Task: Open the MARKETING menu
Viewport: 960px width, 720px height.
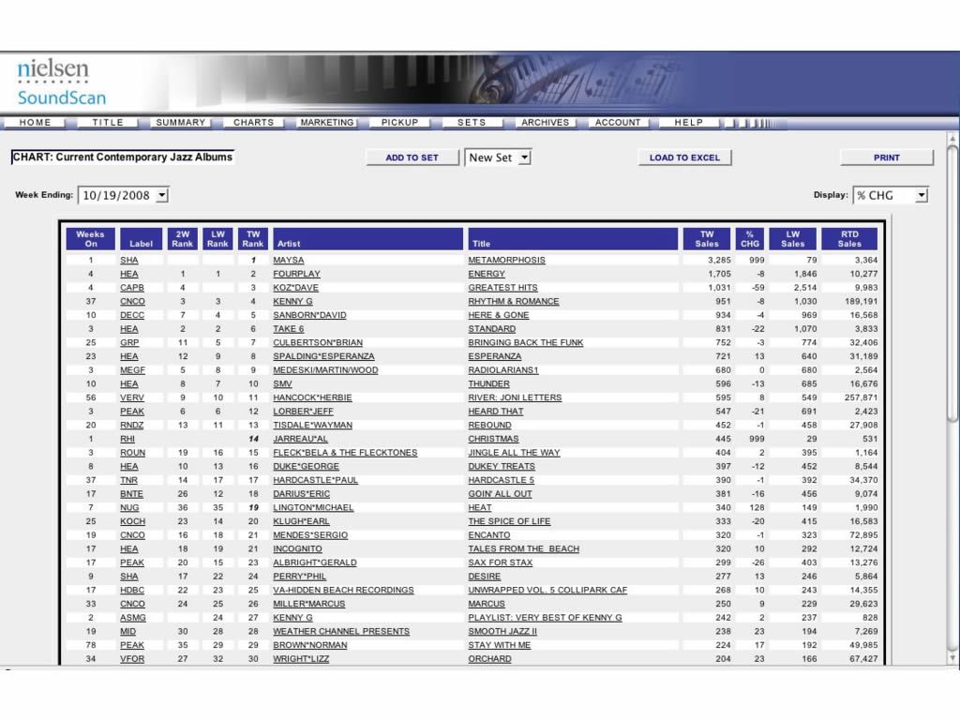Action: 327,123
